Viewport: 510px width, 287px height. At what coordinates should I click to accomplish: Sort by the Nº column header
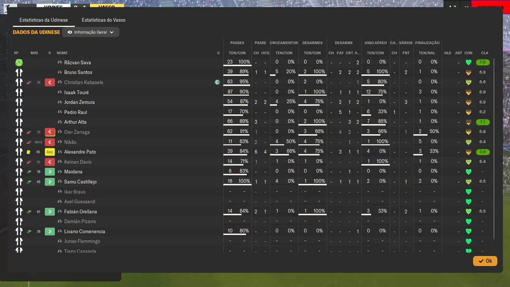[16, 53]
